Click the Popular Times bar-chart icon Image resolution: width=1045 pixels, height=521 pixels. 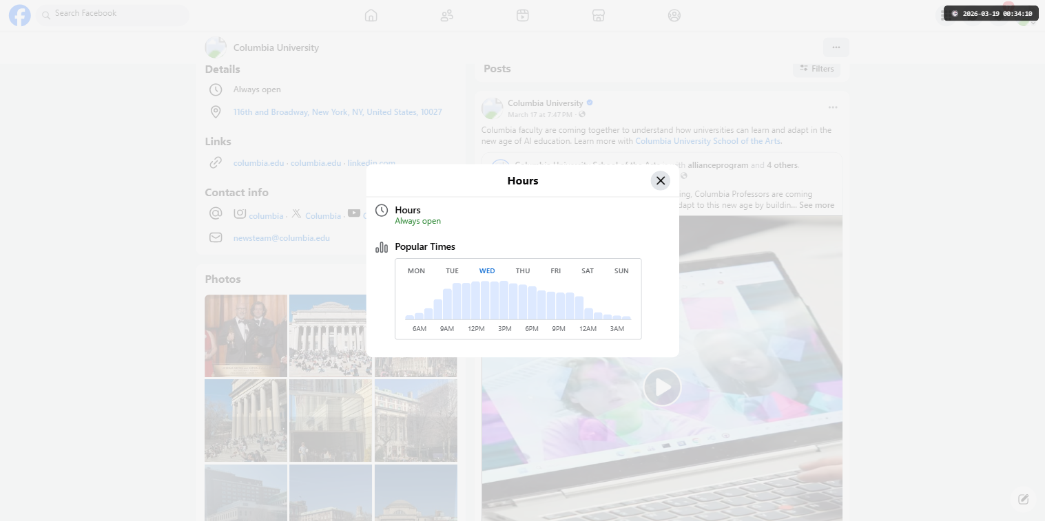(382, 247)
